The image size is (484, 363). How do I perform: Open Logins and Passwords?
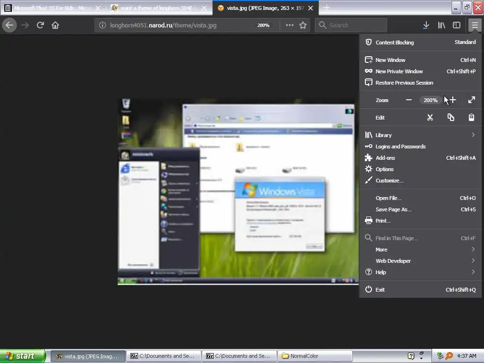click(x=420, y=147)
